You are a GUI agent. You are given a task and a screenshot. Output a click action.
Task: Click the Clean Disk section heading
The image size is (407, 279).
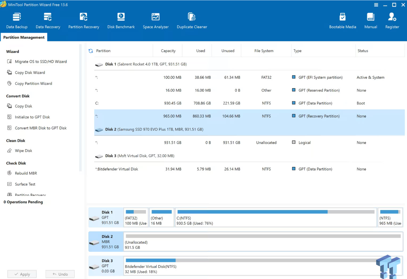[x=16, y=140]
